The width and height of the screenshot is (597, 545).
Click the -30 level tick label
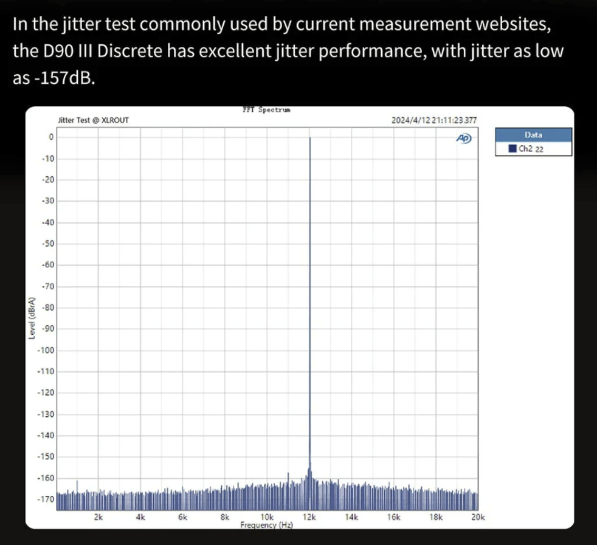[48, 201]
